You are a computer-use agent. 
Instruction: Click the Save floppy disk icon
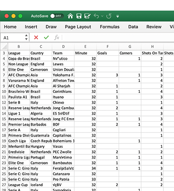tap(79, 16)
